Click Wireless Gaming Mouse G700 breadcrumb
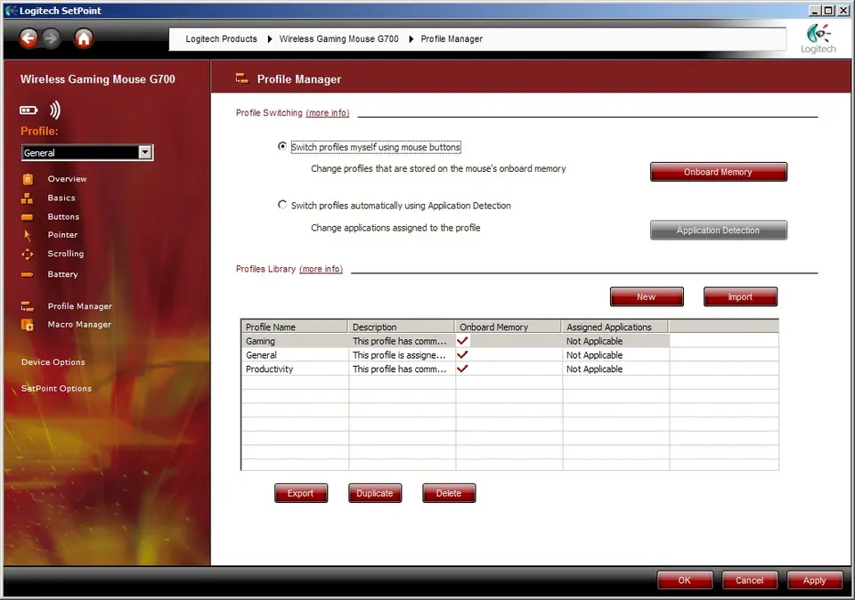Viewport: 855px width, 600px height. 338,39
